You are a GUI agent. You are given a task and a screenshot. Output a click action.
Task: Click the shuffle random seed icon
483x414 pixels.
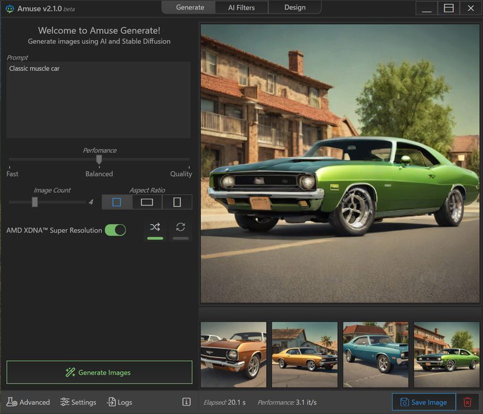point(155,227)
